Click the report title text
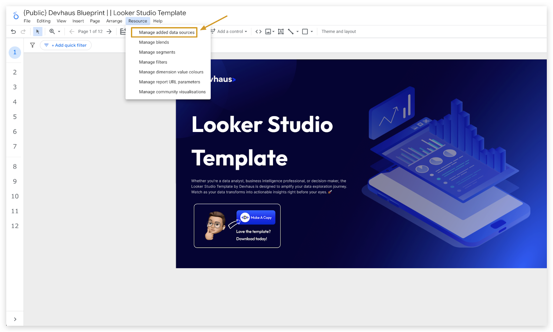 105,13
